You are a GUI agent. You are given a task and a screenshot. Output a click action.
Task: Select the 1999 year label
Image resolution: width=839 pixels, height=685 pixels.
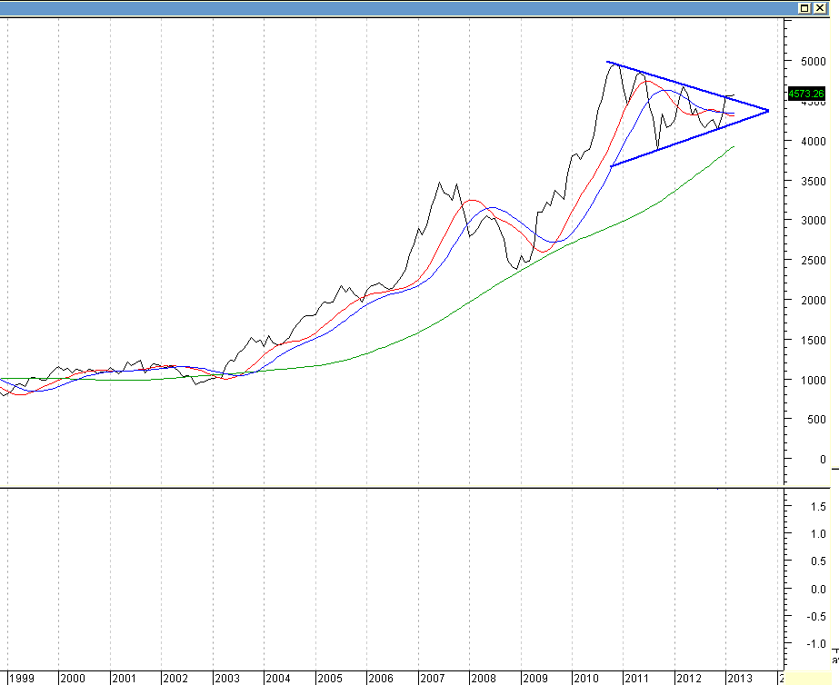pyautogui.click(x=22, y=678)
